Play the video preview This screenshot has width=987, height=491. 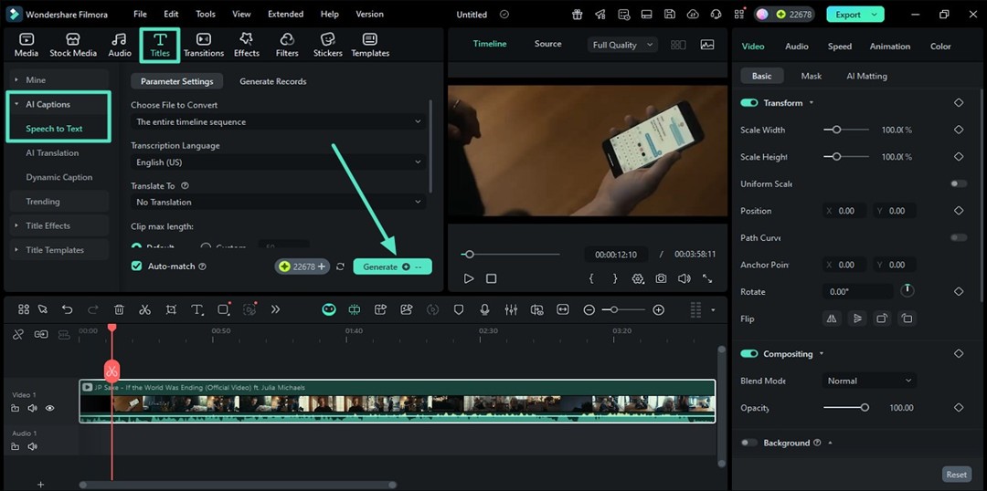click(x=469, y=278)
